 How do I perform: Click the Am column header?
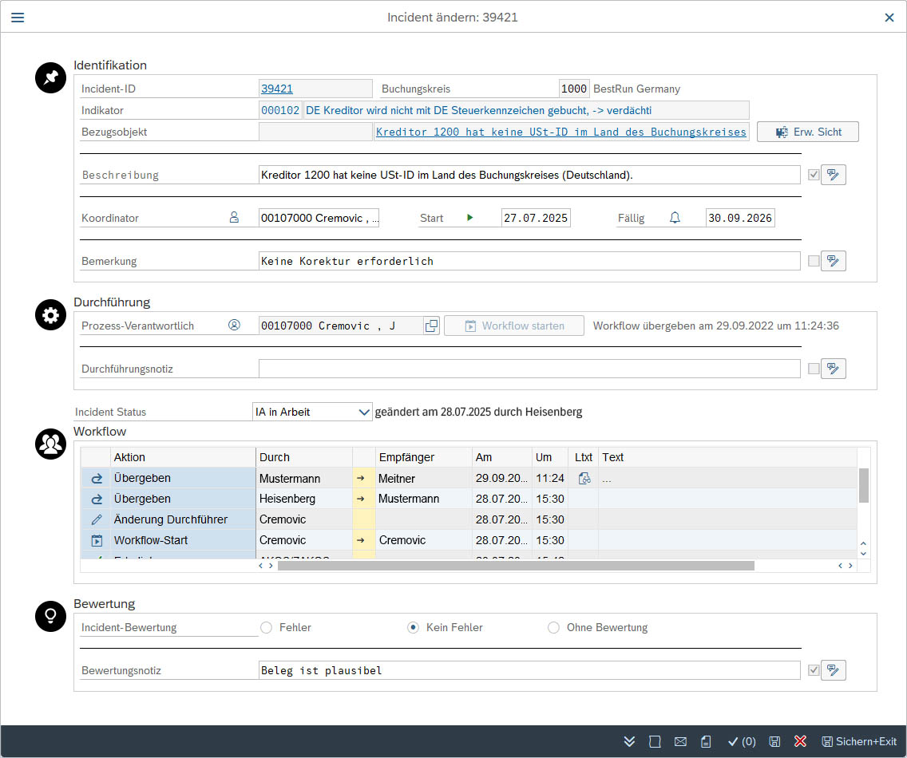[x=502, y=456]
